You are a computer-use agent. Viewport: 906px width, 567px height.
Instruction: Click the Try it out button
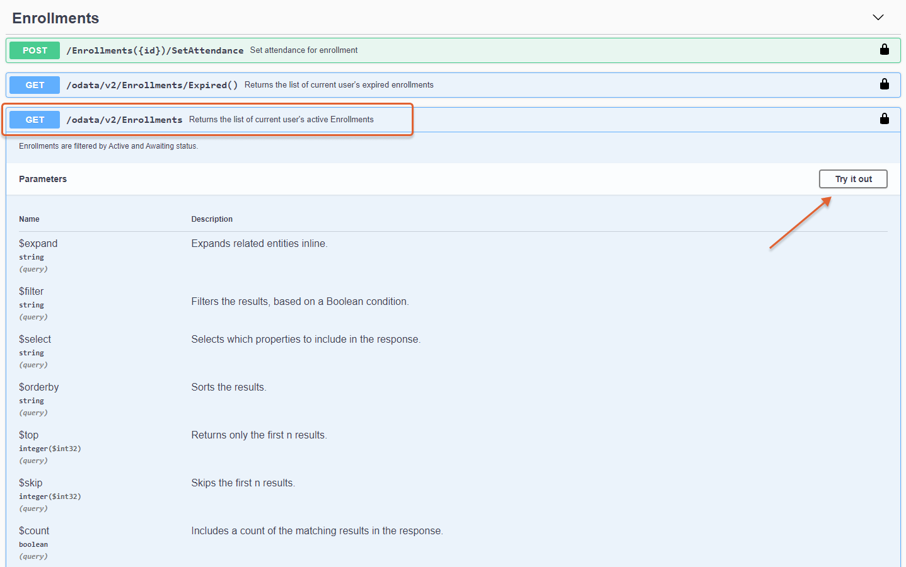(x=853, y=179)
